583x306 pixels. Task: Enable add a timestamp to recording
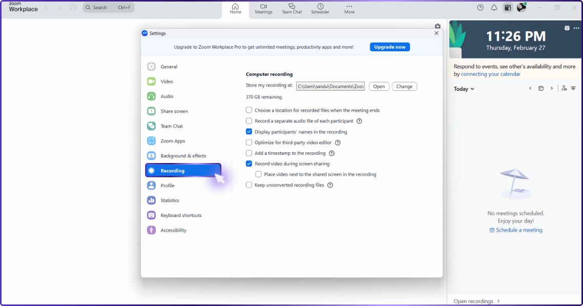[249, 153]
